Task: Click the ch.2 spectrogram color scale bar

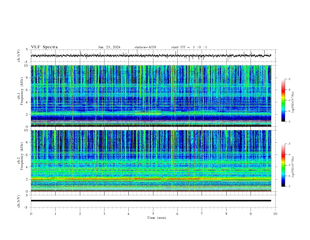Action: coord(283,165)
